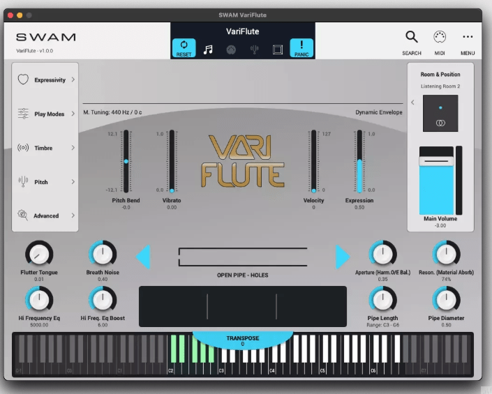The image size is (492, 394).
Task: Open Play Modes menu label
Action: [50, 114]
